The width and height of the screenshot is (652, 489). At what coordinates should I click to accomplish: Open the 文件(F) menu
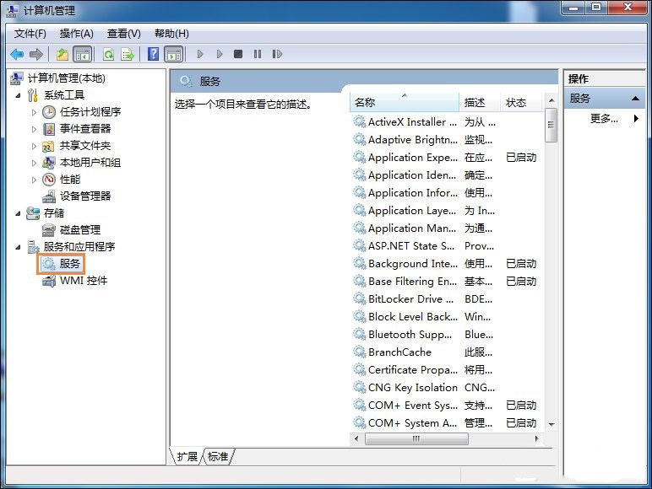[x=30, y=33]
